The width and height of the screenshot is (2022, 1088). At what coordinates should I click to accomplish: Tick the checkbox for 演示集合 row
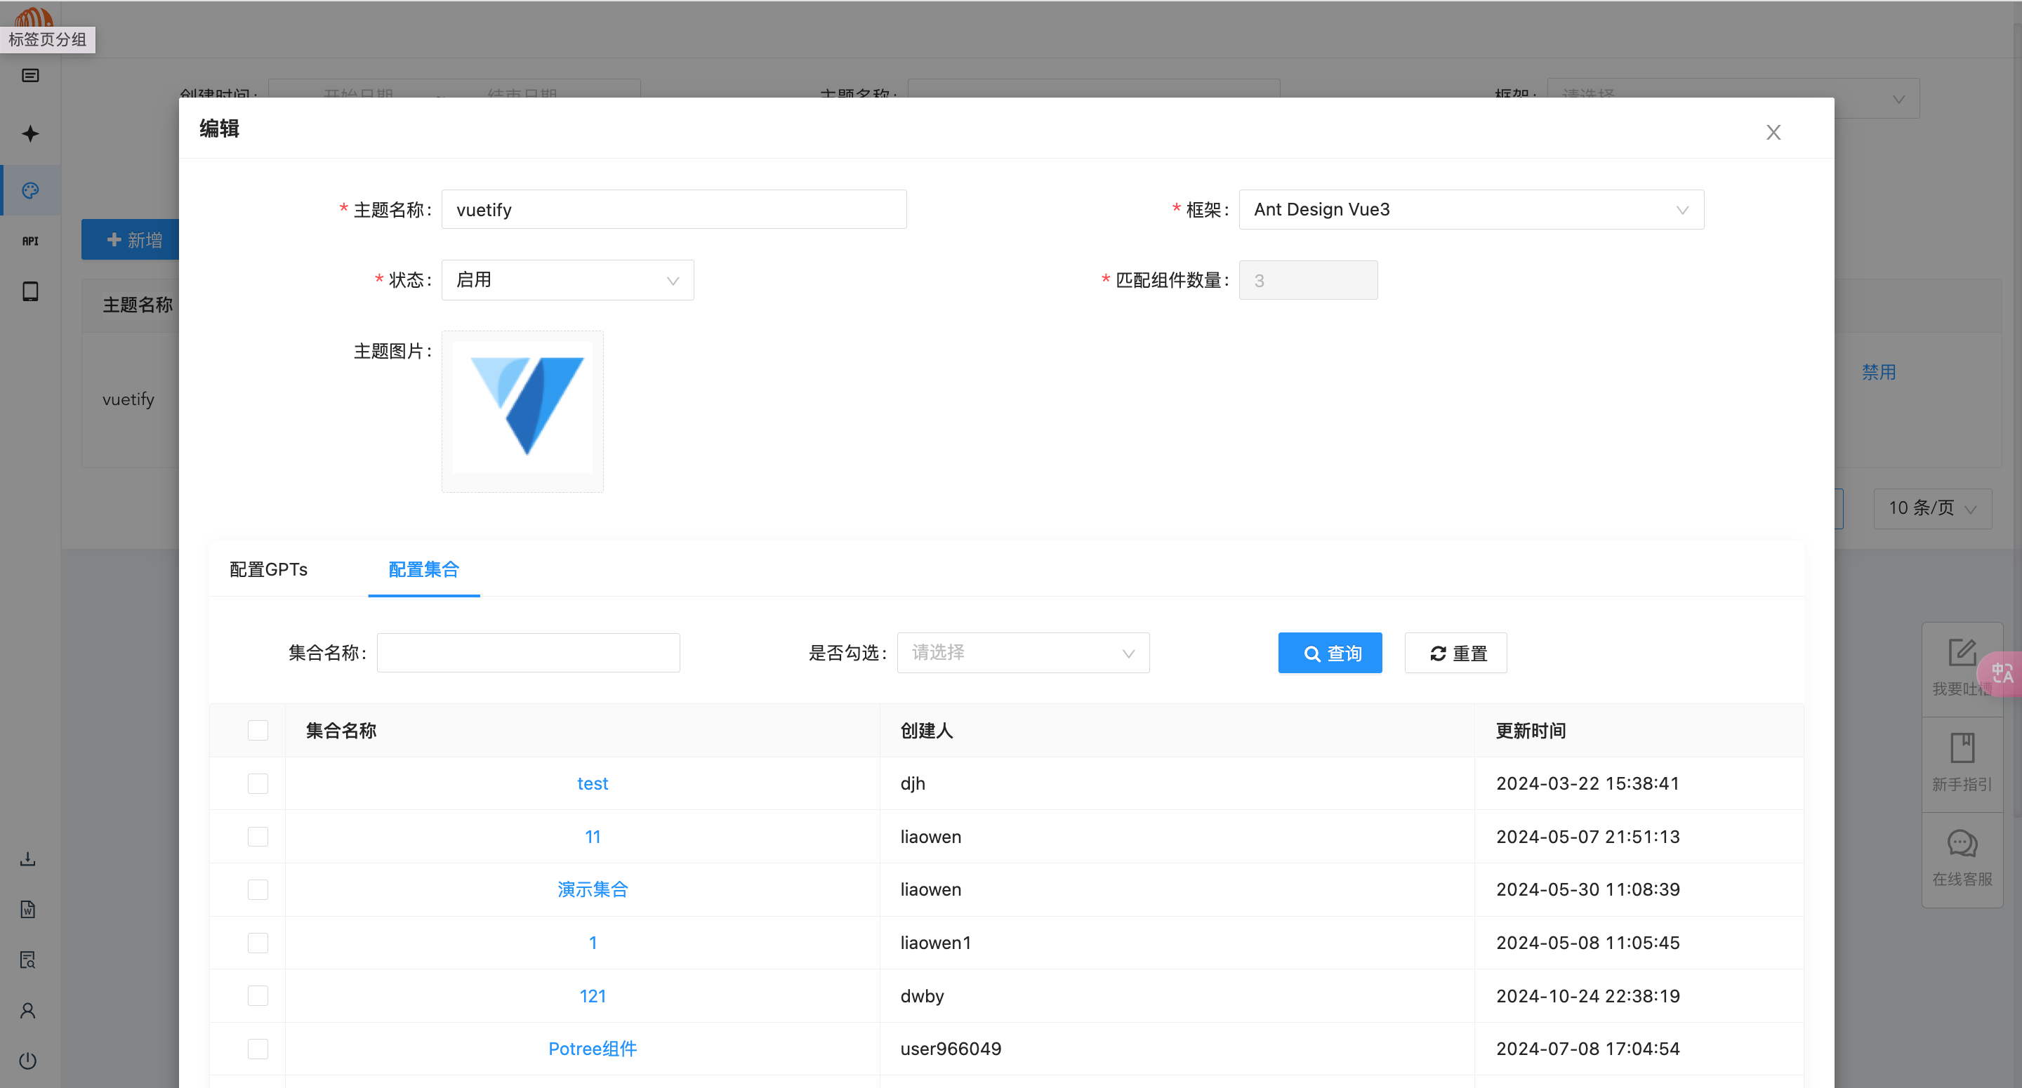258,889
